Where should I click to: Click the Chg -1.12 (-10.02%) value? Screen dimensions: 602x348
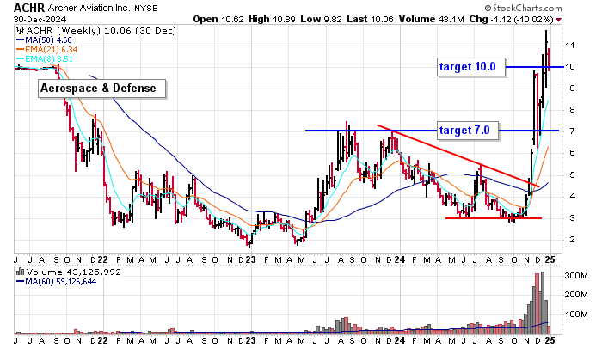(512, 19)
